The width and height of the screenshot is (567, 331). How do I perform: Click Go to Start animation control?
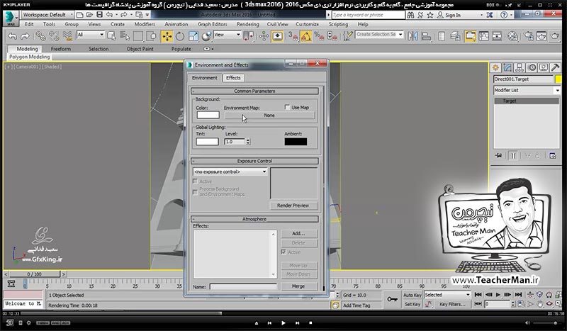click(478, 295)
